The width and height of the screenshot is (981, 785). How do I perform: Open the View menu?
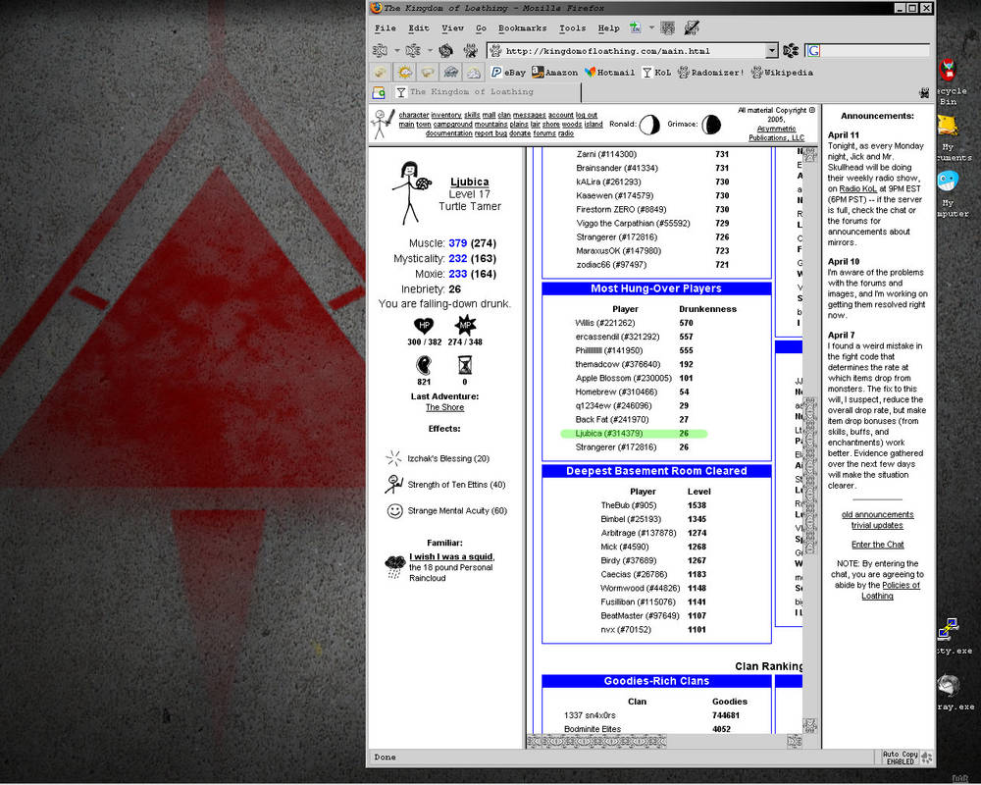tap(452, 28)
